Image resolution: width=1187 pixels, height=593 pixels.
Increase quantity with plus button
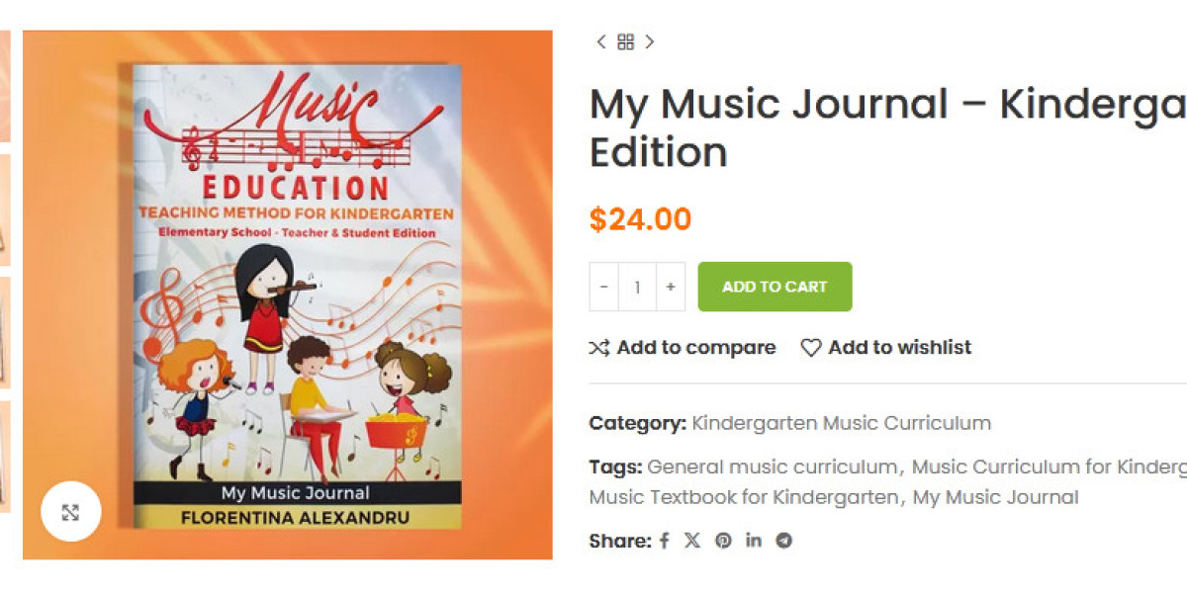click(x=670, y=287)
